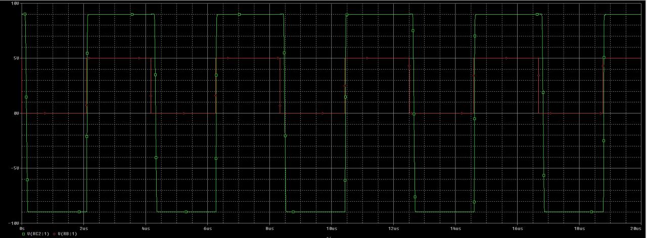Click the 14us label on the time axis

coord(455,228)
